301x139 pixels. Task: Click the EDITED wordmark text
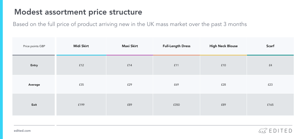(x=281, y=131)
